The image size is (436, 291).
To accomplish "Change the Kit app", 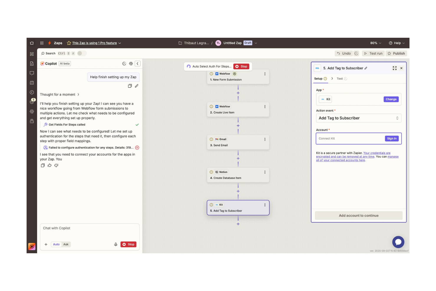I will coord(391,99).
